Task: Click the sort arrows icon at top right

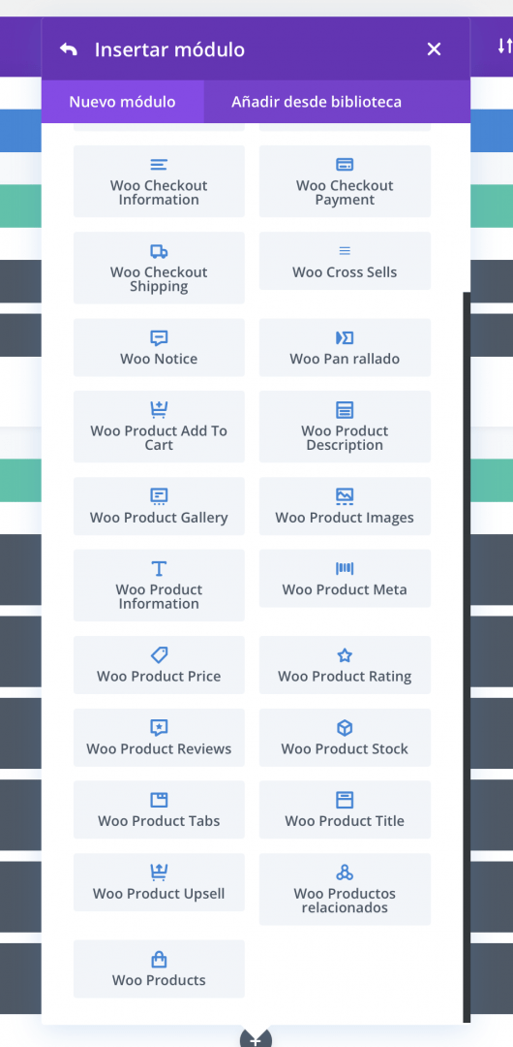Action: pos(505,46)
